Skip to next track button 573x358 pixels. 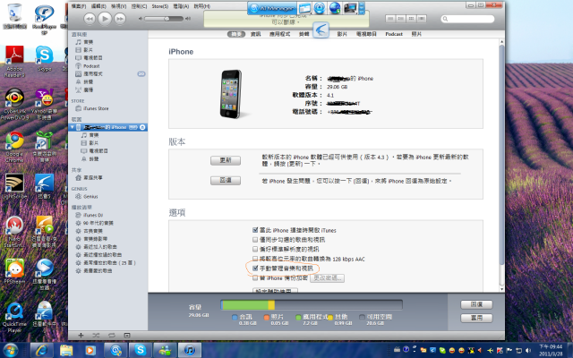[120, 19]
